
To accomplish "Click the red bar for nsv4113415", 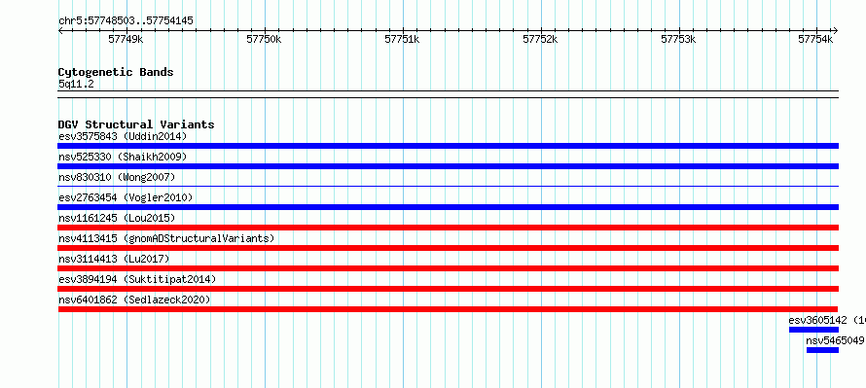I will [x=449, y=248].
